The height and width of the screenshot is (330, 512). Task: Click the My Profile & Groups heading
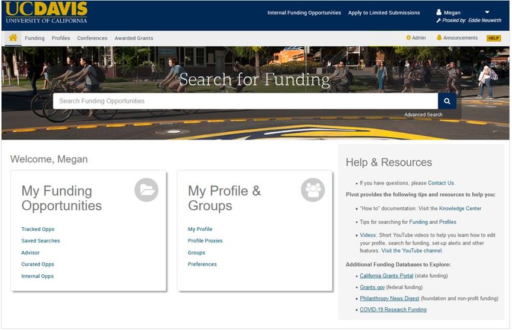point(225,198)
